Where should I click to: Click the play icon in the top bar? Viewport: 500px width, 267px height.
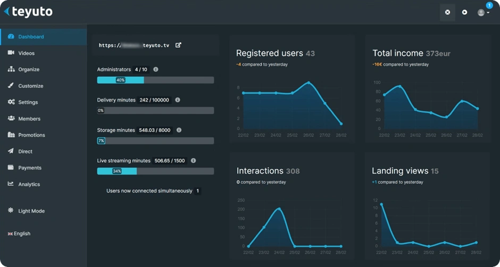pyautogui.click(x=464, y=12)
